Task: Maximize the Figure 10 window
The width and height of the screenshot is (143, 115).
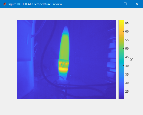Action: pos(125,4)
